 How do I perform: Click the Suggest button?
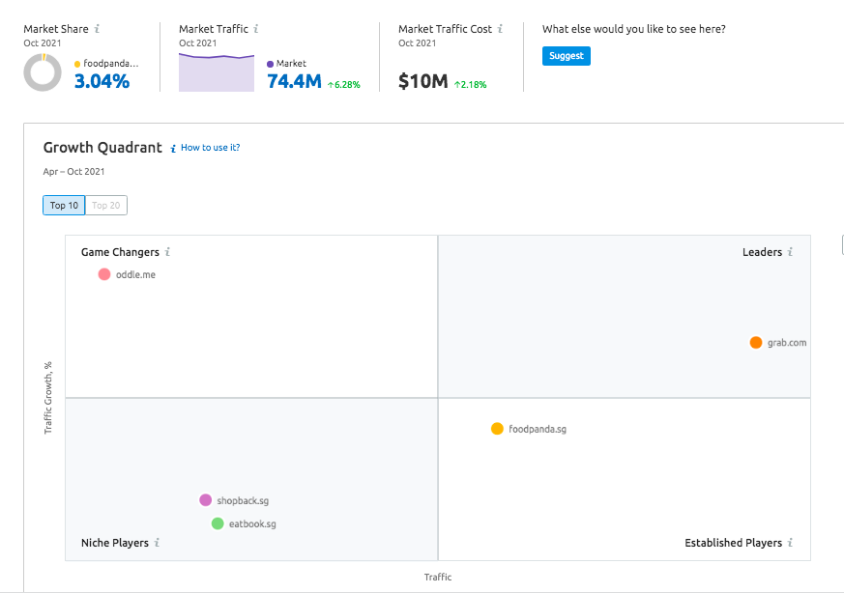coord(567,56)
